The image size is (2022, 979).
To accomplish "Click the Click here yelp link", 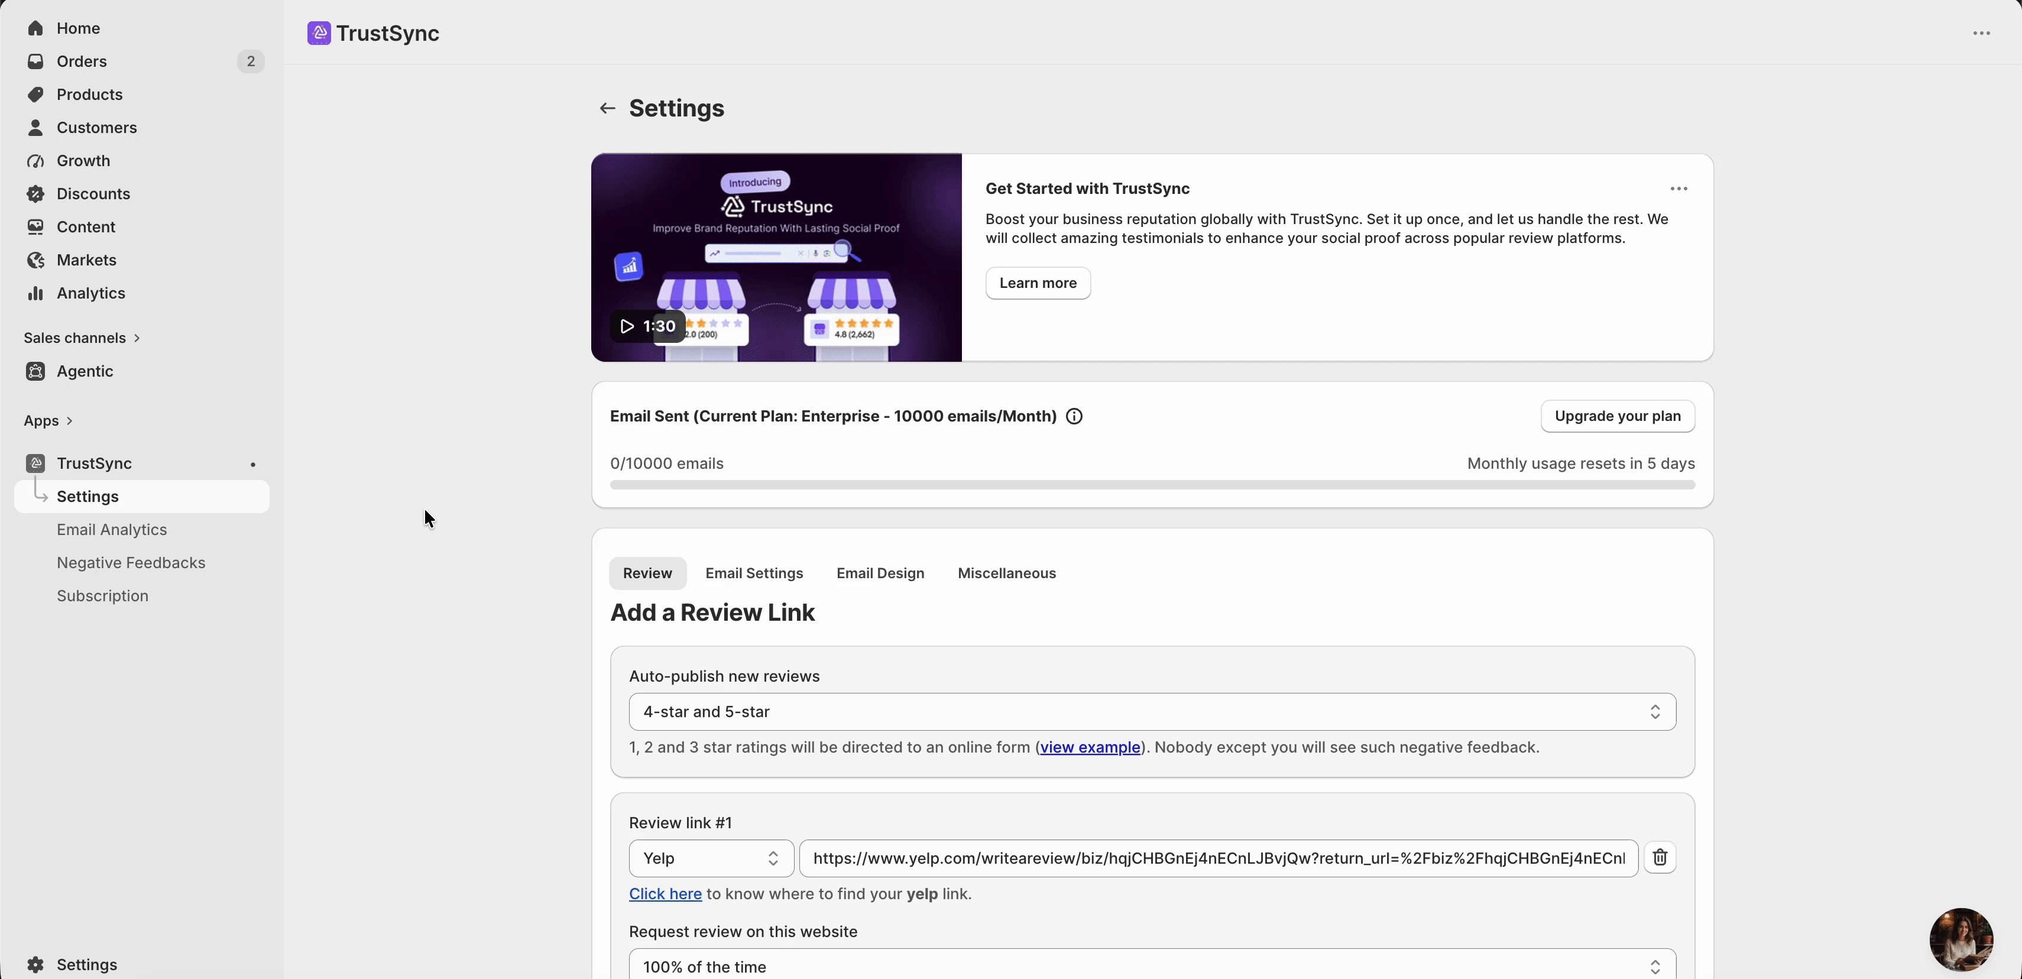I will click(665, 893).
